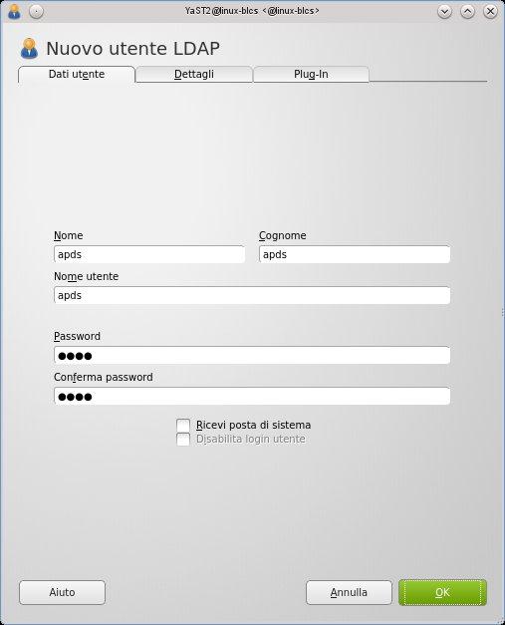Open the Dettagli tab

coord(194,74)
